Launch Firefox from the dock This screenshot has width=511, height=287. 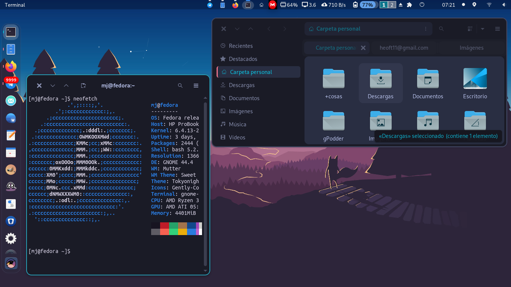11,67
